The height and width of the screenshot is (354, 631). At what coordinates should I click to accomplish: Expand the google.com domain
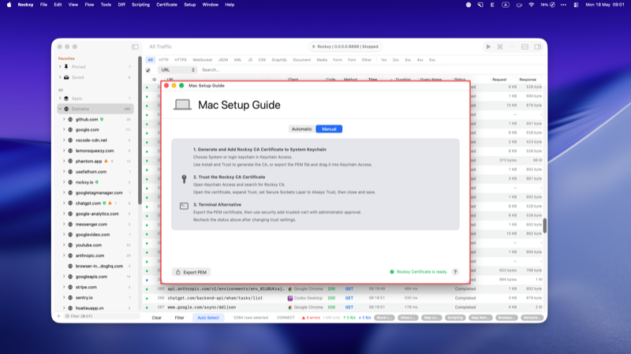(64, 130)
